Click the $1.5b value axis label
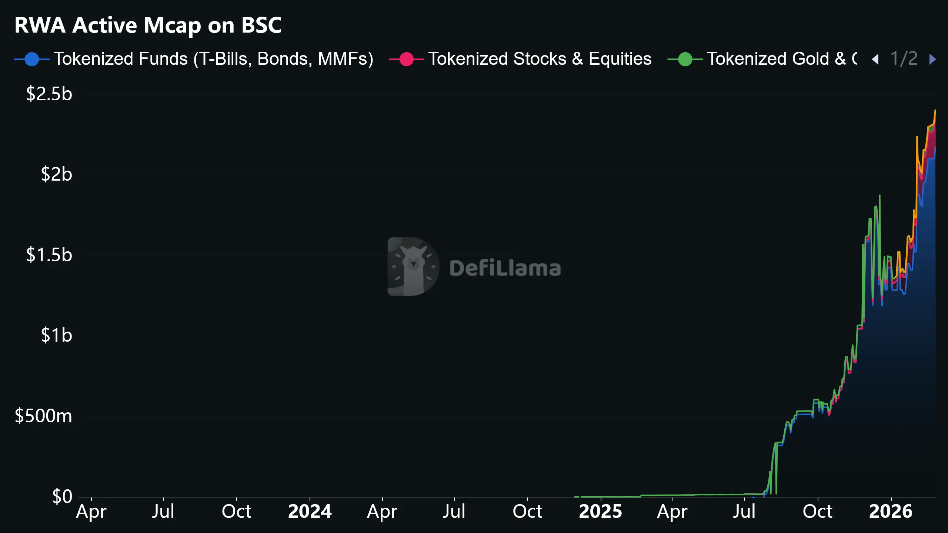 pos(49,255)
